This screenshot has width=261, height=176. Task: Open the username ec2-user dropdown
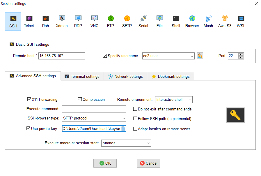(192, 56)
